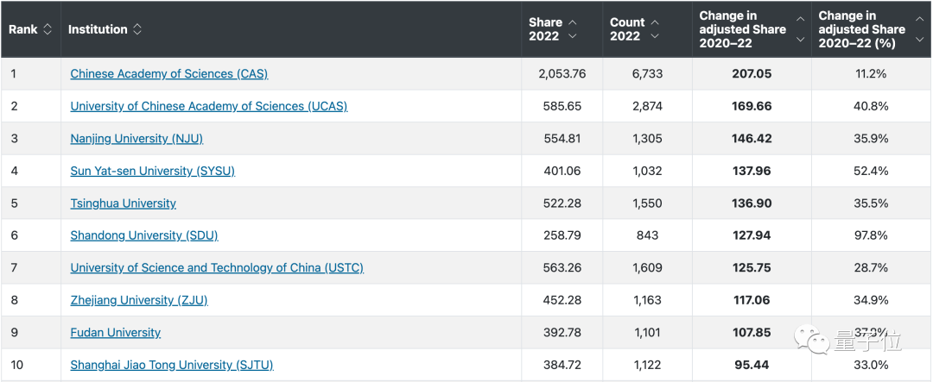Click percentage value 52.4%
933x382 pixels.
point(872,171)
